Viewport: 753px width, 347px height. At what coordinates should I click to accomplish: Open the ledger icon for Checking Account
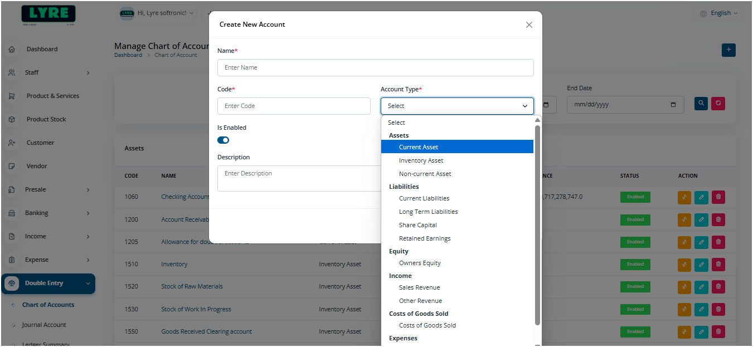pos(684,197)
